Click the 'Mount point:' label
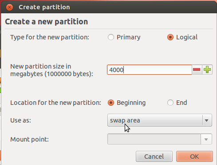 point(29,139)
